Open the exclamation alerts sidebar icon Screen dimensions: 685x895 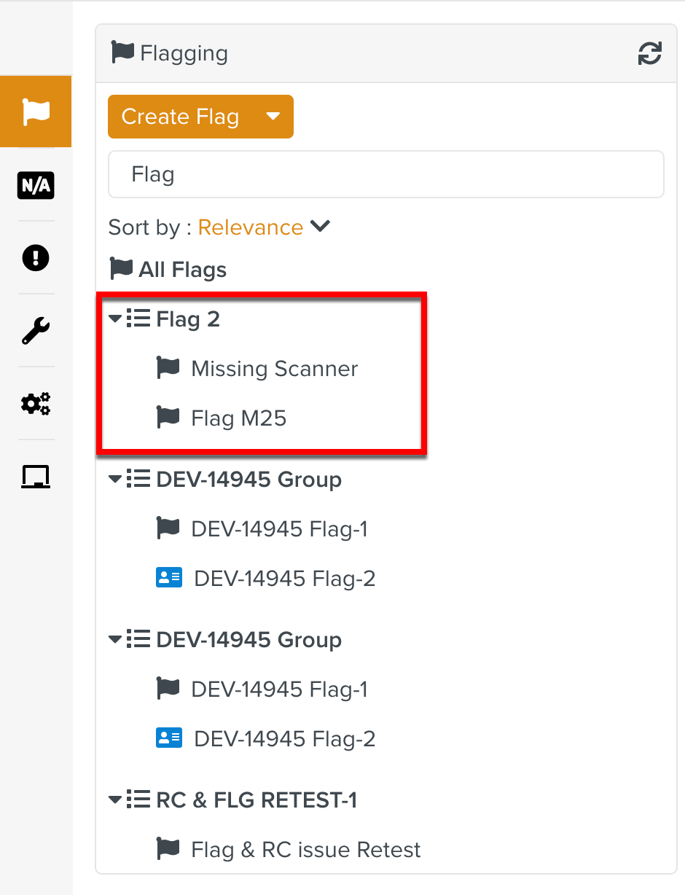tap(36, 257)
